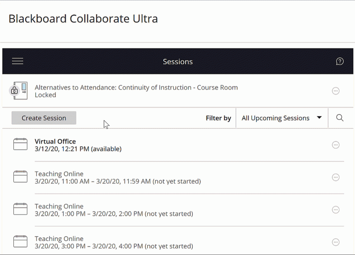Click calendar icon of 11:00 AM session
Image resolution: width=355 pixels, height=255 pixels.
20,177
